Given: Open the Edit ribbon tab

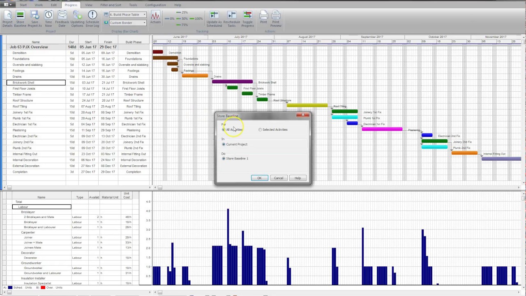Looking at the screenshot, I should click(x=54, y=5).
